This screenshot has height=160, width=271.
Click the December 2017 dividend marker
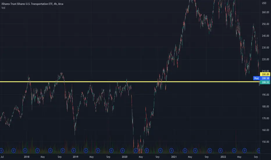(25, 151)
